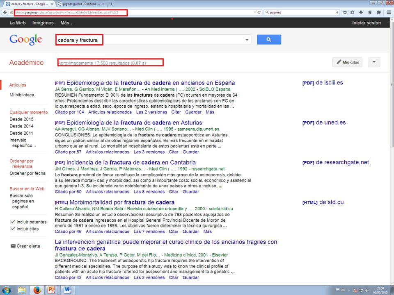Go to the Firefox home page icon
The height and width of the screenshot is (295, 394).
370,12
